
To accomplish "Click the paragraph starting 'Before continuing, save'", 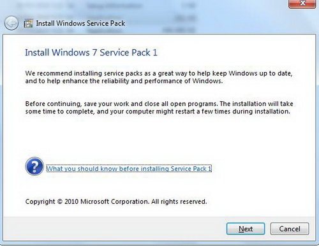I will 159,108.
